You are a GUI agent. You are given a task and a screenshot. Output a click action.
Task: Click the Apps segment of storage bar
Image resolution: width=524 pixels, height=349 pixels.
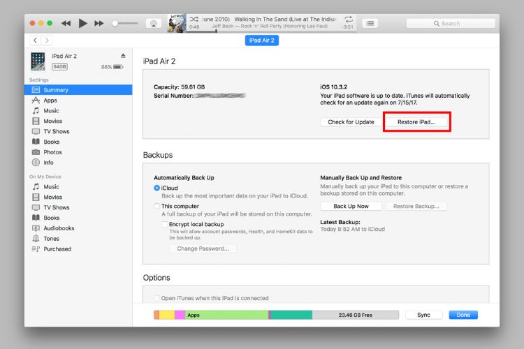[x=226, y=315]
